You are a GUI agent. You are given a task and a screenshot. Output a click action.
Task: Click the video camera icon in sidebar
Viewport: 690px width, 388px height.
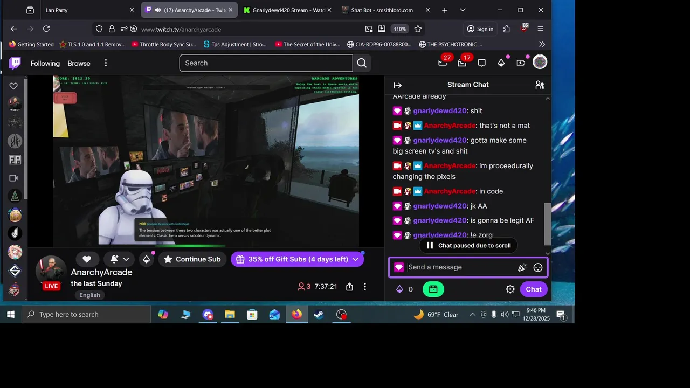14,178
